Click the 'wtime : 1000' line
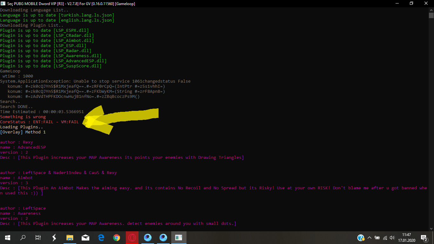The height and width of the screenshot is (244, 434). click(x=18, y=76)
